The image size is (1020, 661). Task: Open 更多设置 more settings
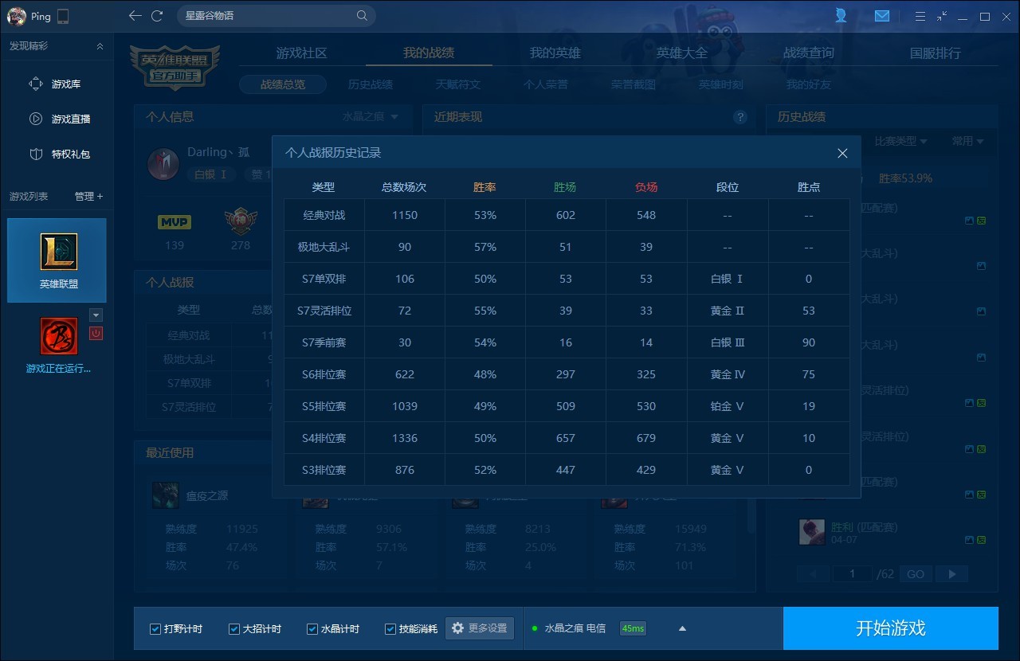[480, 628]
